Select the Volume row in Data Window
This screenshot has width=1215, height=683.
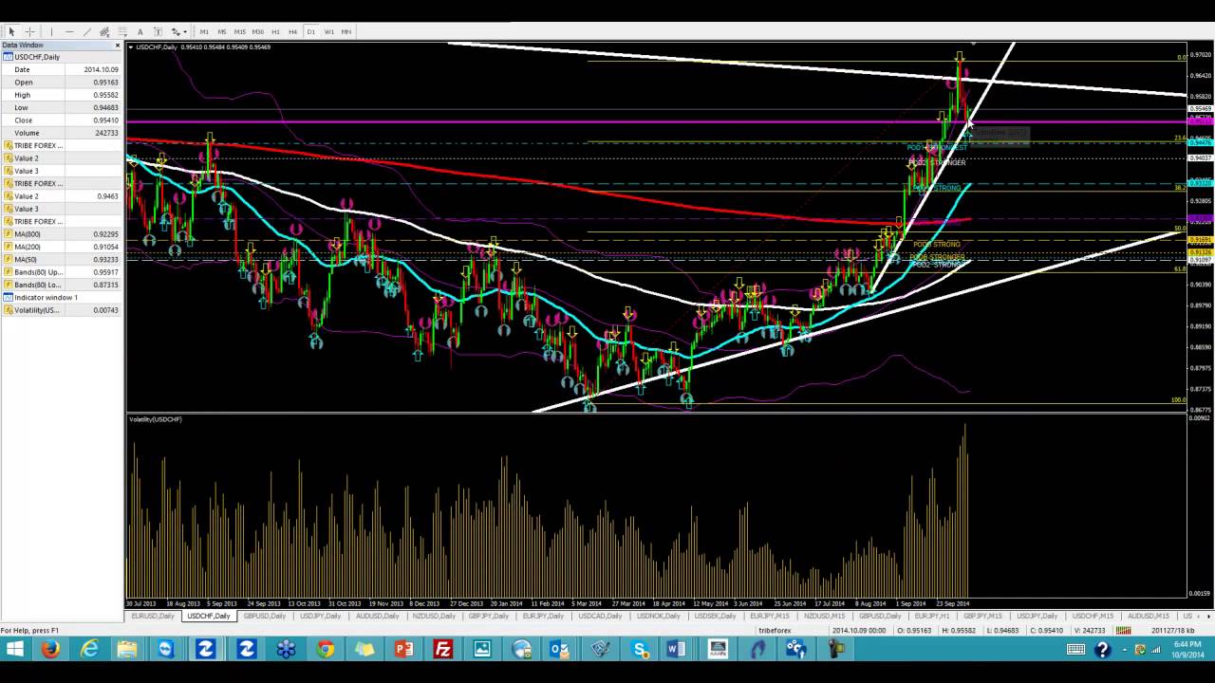click(x=62, y=133)
